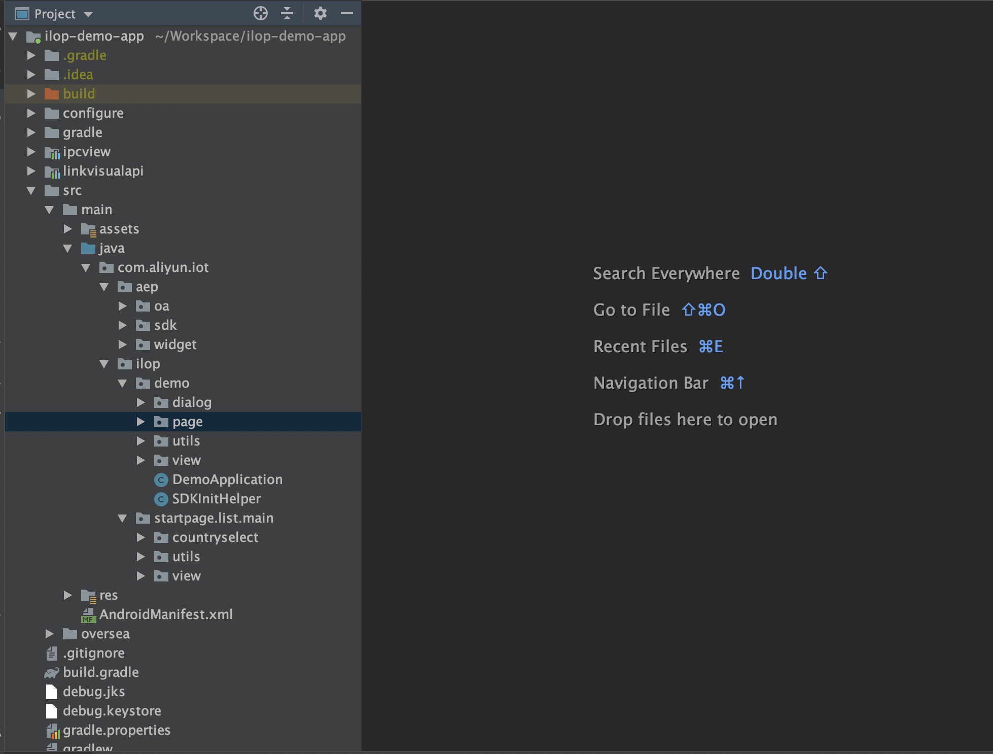This screenshot has height=754, width=993.
Task: Hide the Project panel with minus icon
Action: pyautogui.click(x=347, y=14)
